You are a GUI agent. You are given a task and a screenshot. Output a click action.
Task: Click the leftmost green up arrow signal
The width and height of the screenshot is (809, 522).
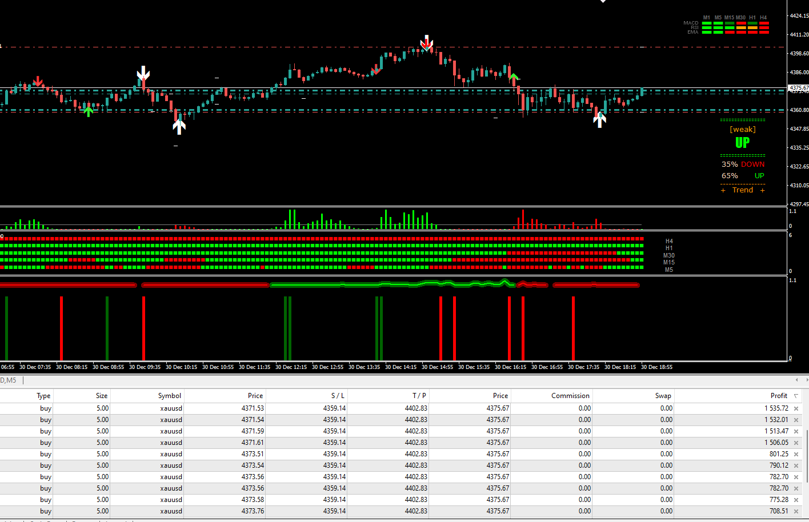coord(88,111)
